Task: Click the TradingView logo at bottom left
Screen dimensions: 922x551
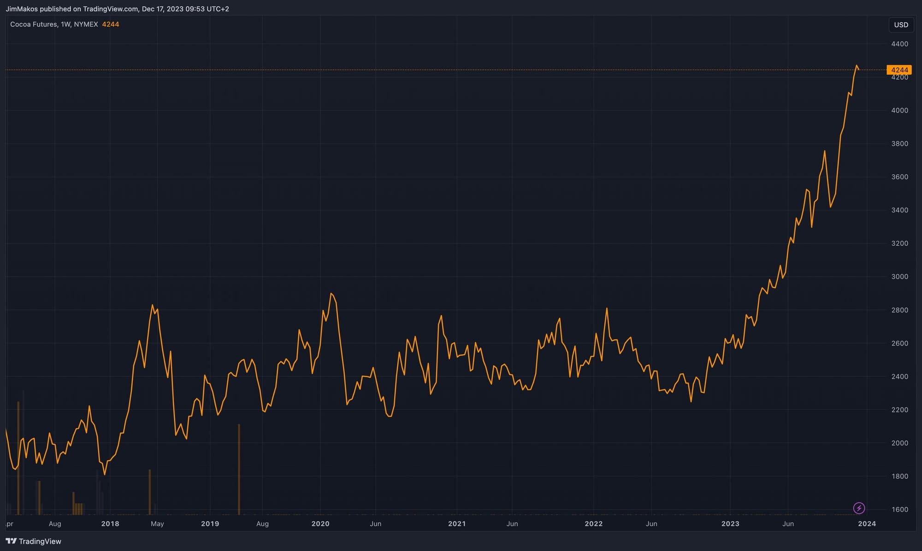Action: [x=33, y=541]
